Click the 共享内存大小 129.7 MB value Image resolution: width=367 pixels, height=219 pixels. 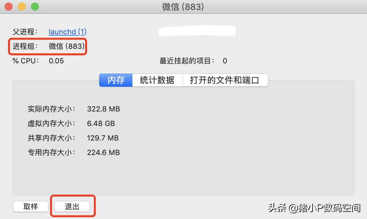[x=103, y=138]
